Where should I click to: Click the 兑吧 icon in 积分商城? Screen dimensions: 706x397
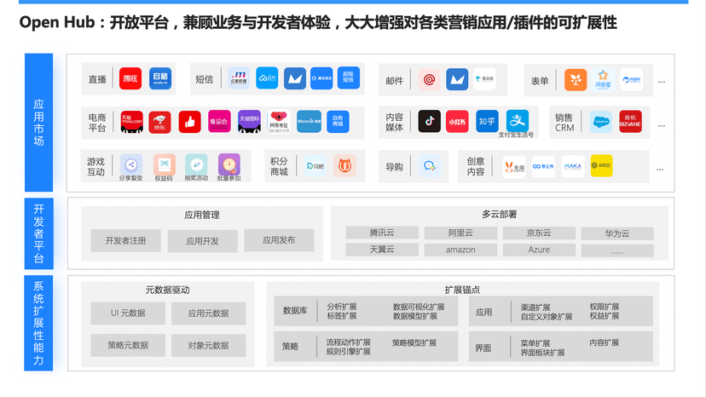pos(315,166)
